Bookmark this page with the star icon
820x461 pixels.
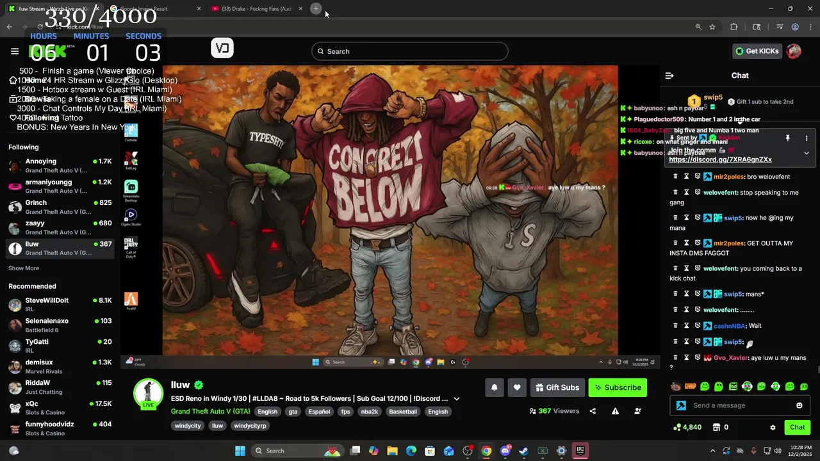[712, 27]
